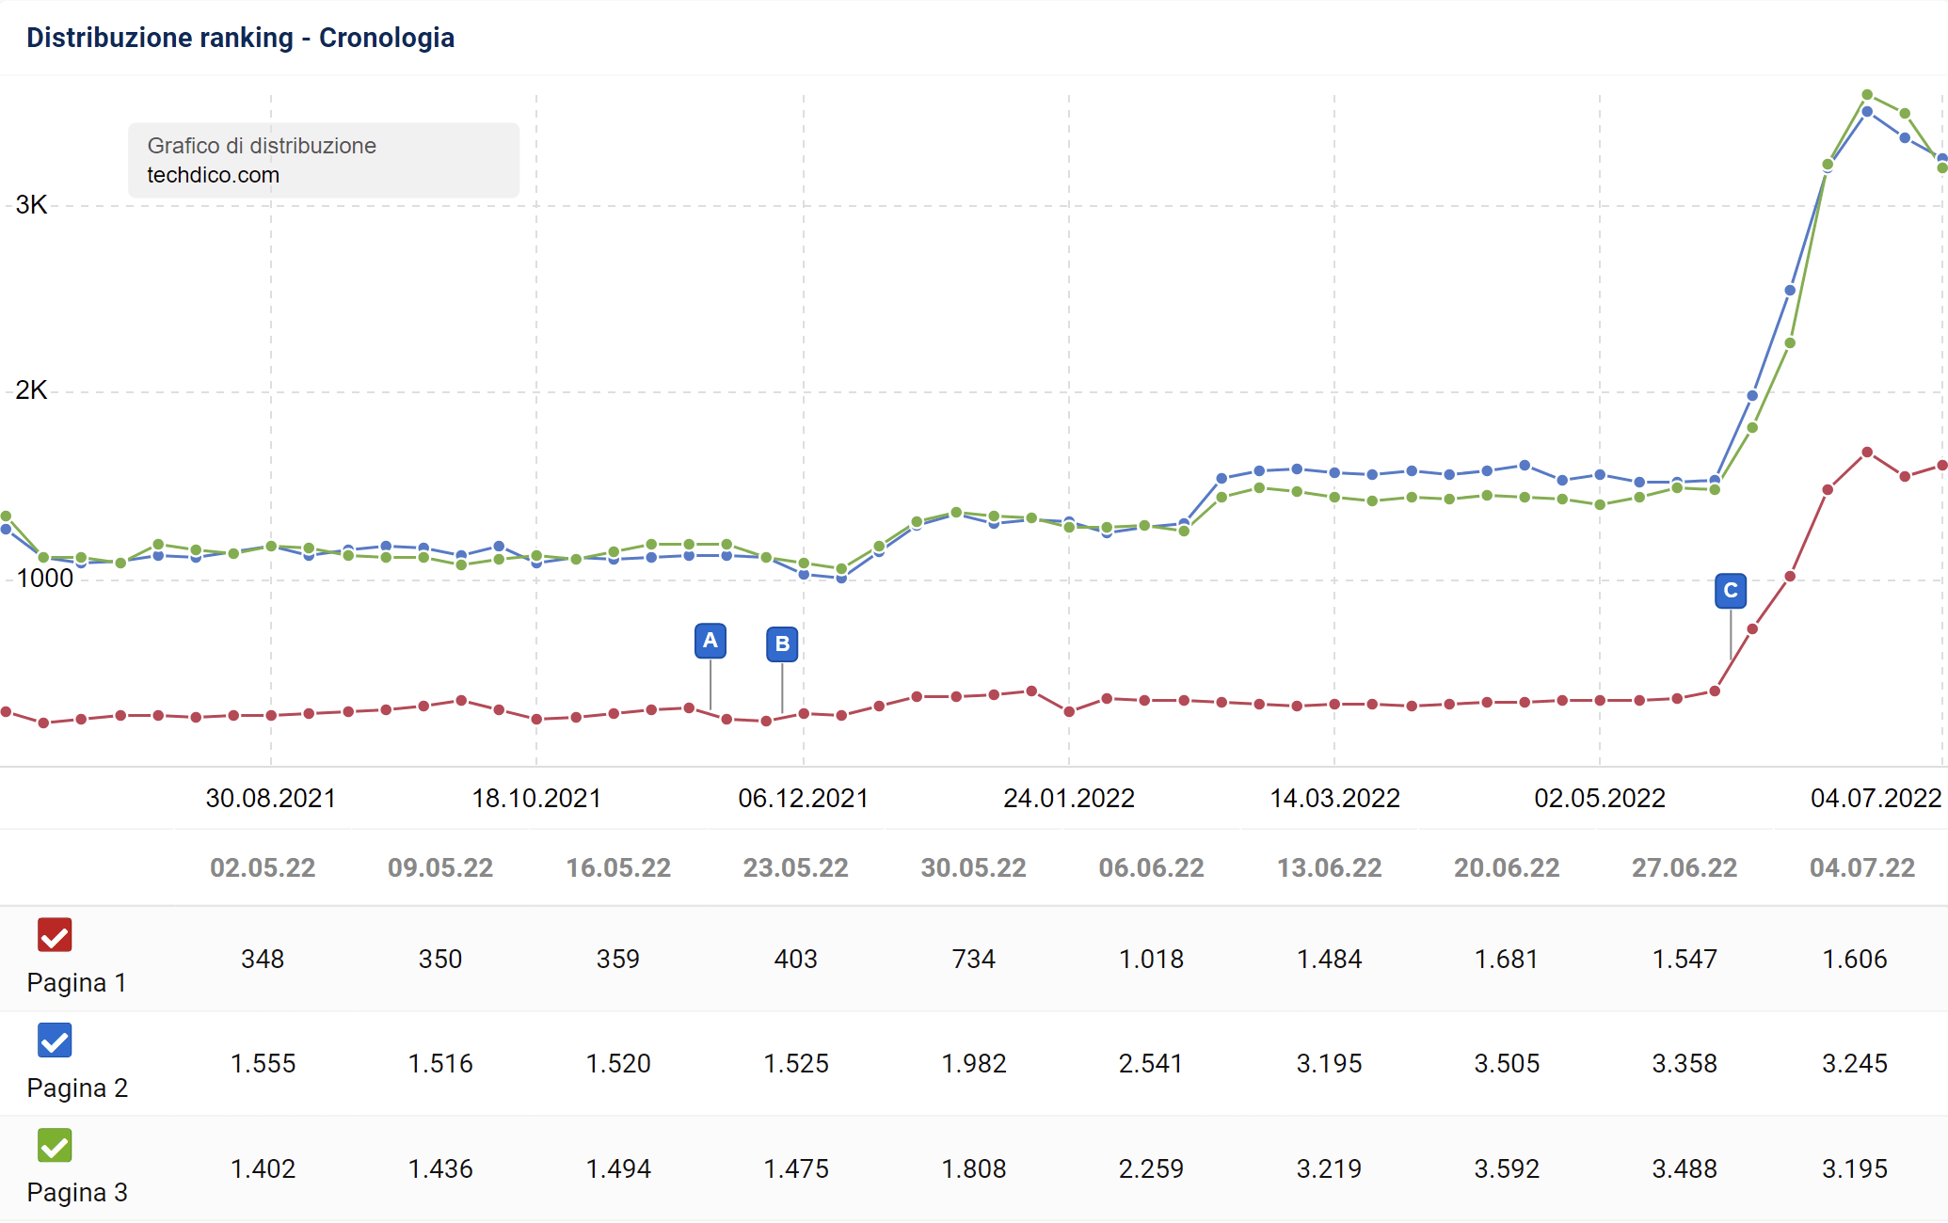Click the 02.05.22 column header

click(x=263, y=867)
